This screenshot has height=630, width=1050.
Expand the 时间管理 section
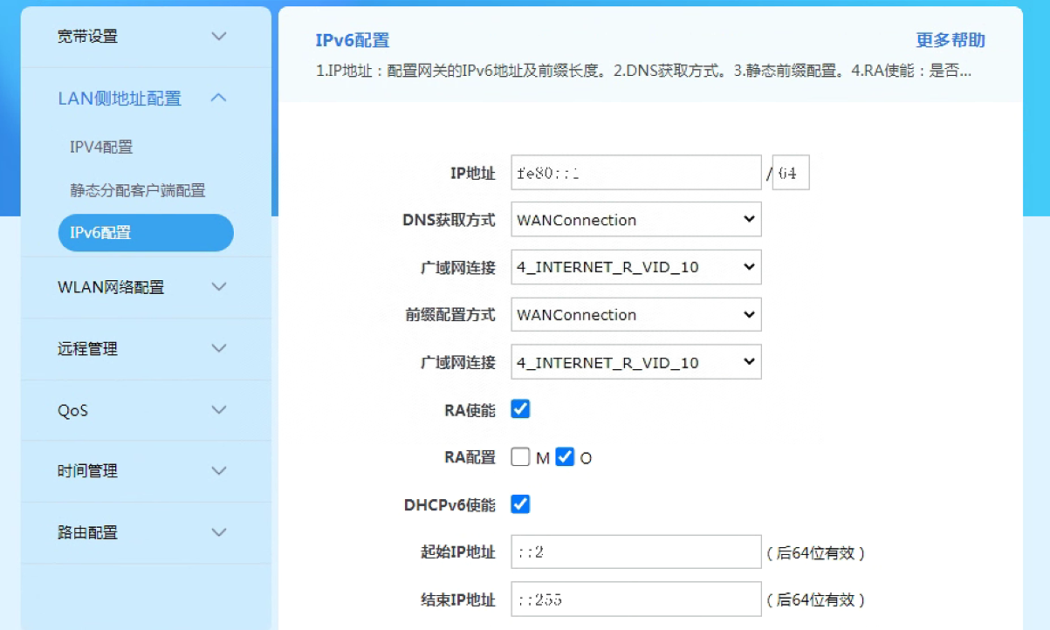click(x=145, y=470)
